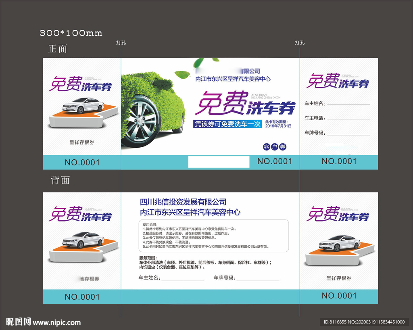Click the rounded box around the usage instructions
The width and height of the screenshot is (413, 330).
[x=214, y=236]
